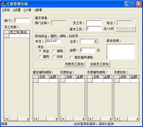Minimize the 工资管理系统 window
This screenshot has height=127, width=143.
[x=127, y=4]
